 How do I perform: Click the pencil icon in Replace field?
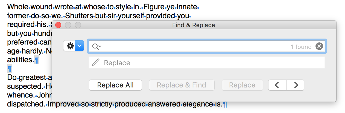[x=96, y=63]
